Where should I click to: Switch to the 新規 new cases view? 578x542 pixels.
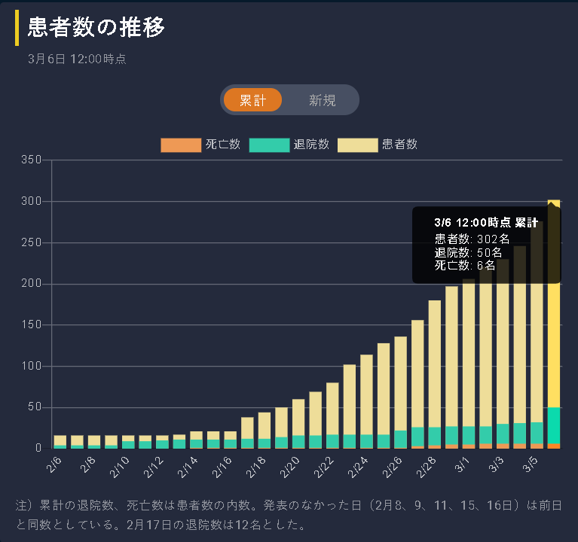point(323,100)
